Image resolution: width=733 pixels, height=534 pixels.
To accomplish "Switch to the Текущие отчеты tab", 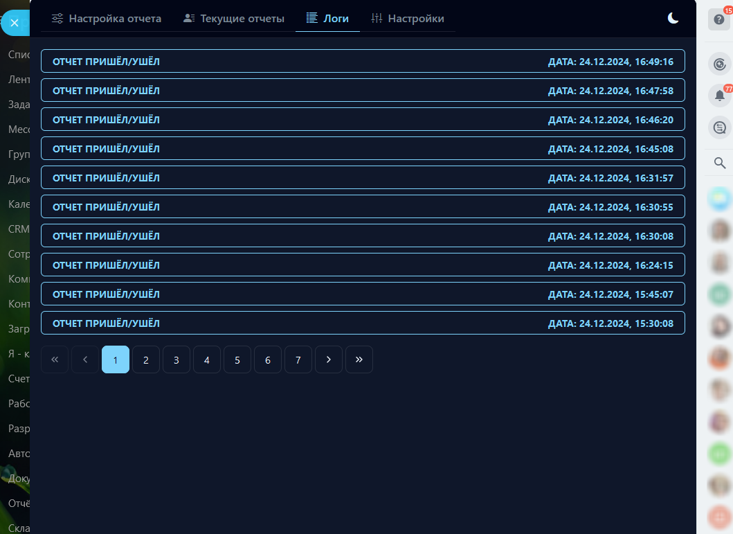I will [234, 19].
